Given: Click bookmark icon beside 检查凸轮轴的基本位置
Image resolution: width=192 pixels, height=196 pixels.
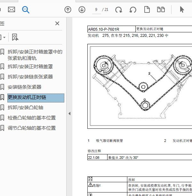Looking at the screenshot, I should (x=2, y=118).
